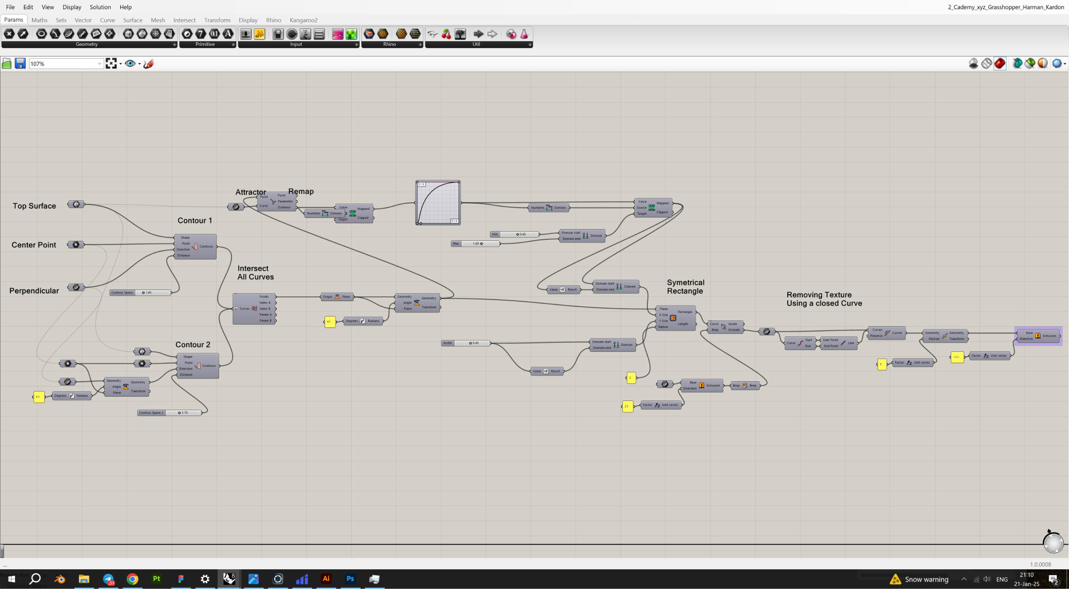Select the Point parameter in Geometry group
1069x589 pixels.
[x=9, y=34]
